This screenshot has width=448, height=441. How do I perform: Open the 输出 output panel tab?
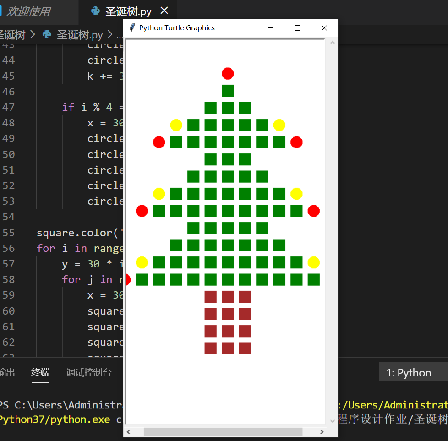(7, 372)
